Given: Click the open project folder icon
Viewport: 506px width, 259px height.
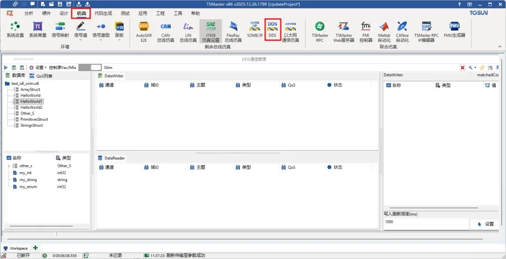Looking at the screenshot, I should click(52, 4).
